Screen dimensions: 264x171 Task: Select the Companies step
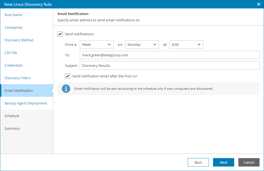(13, 27)
